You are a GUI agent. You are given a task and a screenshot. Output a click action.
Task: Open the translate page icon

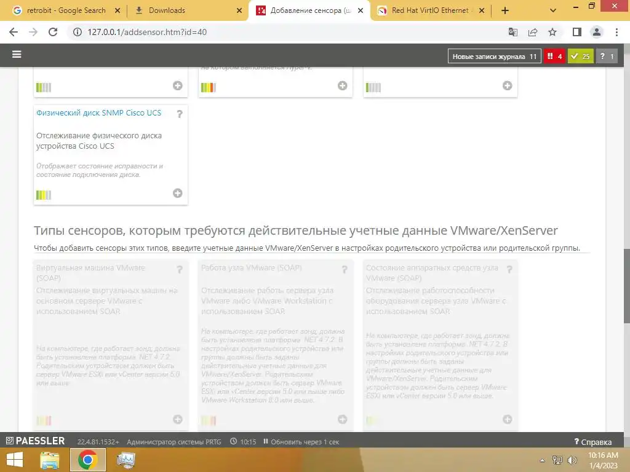tap(513, 32)
